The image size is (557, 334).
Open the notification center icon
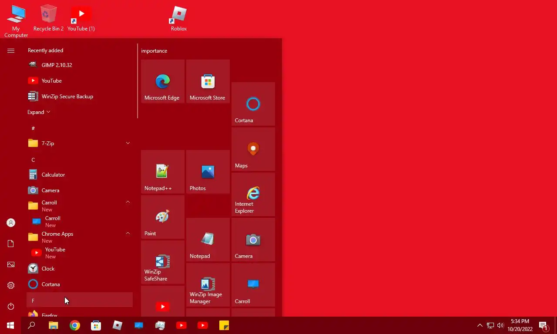(x=543, y=325)
